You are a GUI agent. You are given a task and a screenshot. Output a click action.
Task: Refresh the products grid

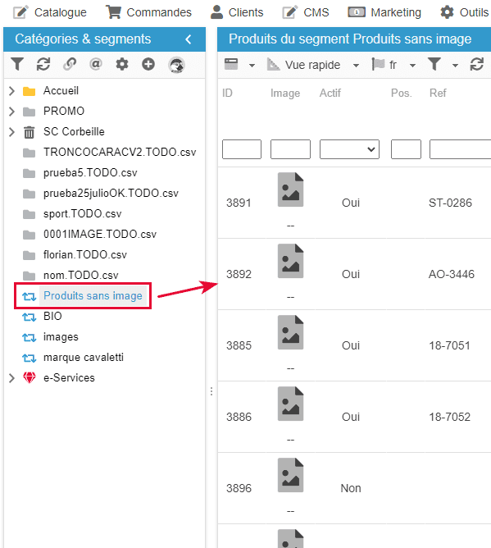477,65
